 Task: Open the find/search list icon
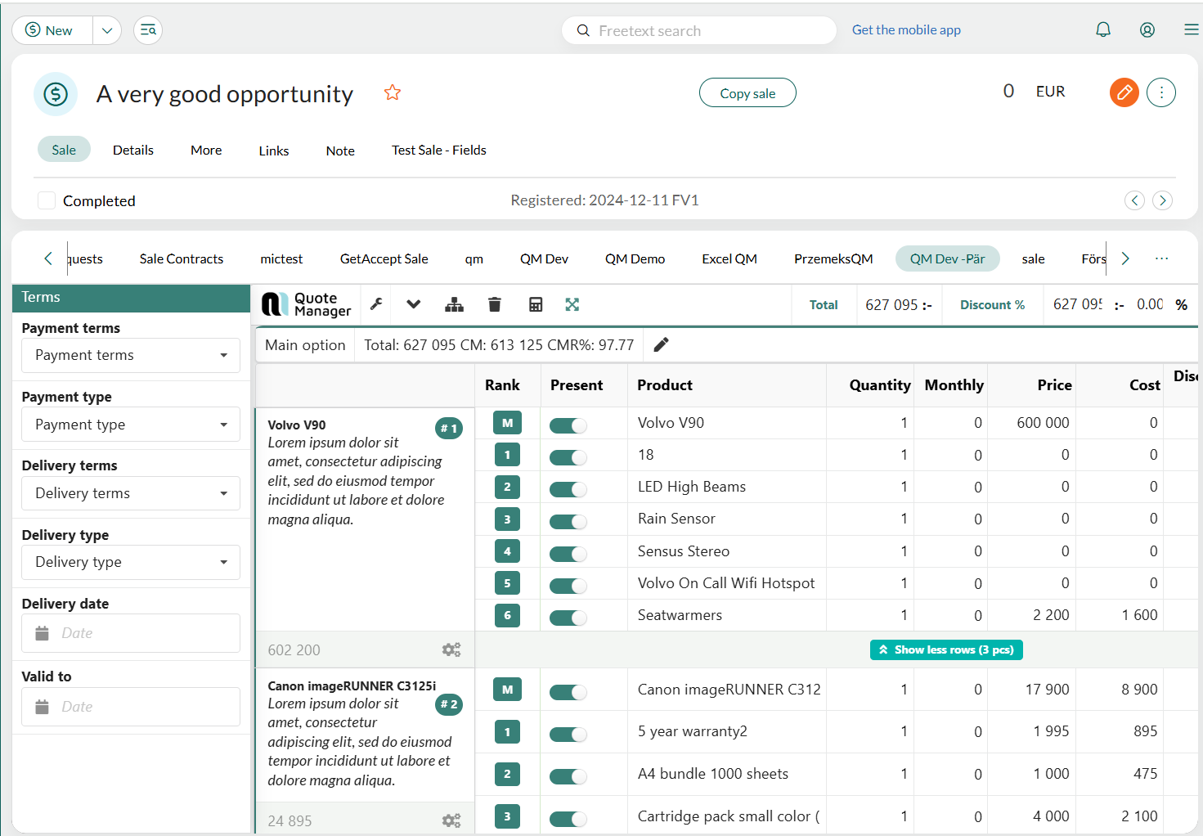(148, 30)
